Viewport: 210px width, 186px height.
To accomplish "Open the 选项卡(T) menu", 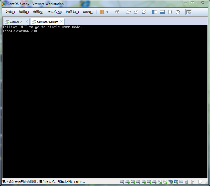I will [x=72, y=12].
